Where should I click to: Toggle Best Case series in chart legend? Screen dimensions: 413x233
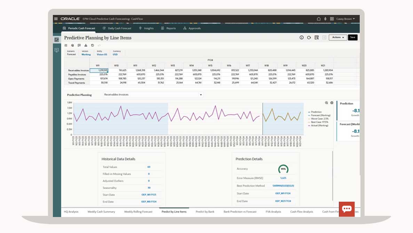pyautogui.click(x=320, y=122)
